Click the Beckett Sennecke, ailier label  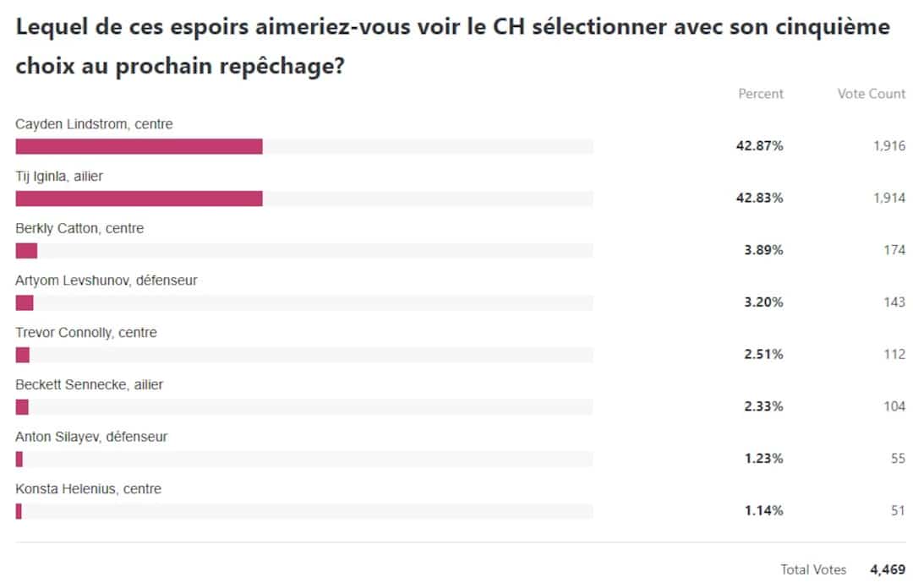(90, 384)
